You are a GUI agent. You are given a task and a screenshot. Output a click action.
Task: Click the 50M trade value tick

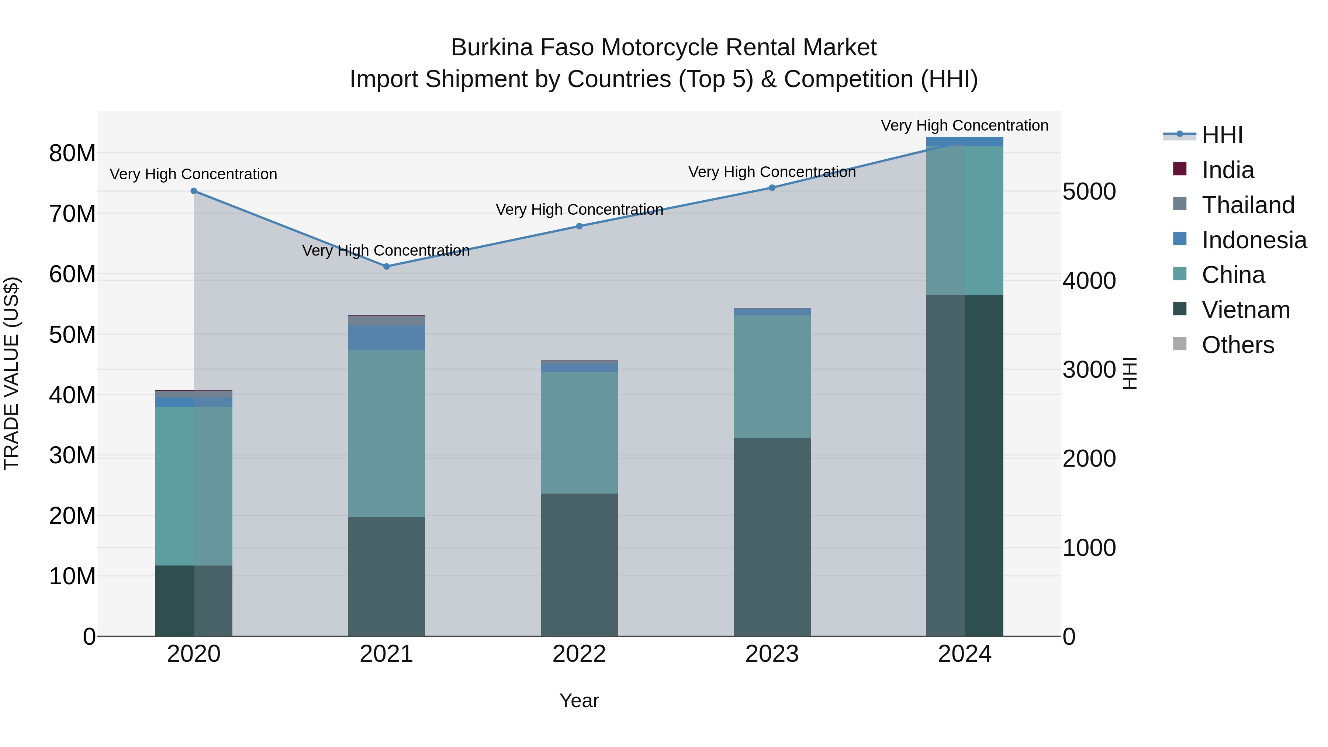click(72, 335)
